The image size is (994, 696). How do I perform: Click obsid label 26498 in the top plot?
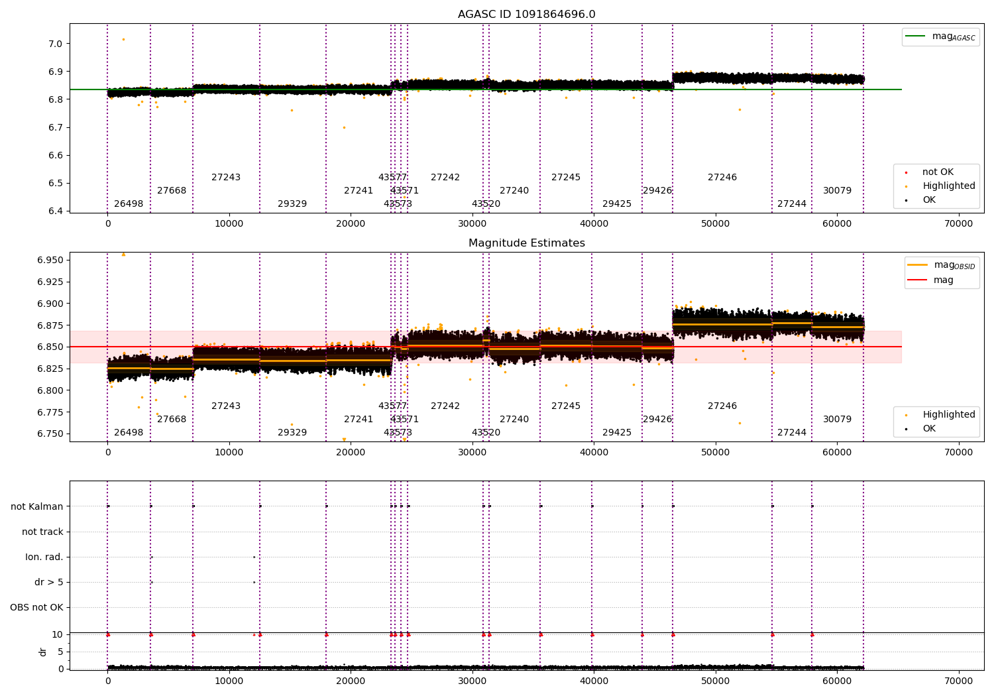click(x=129, y=204)
